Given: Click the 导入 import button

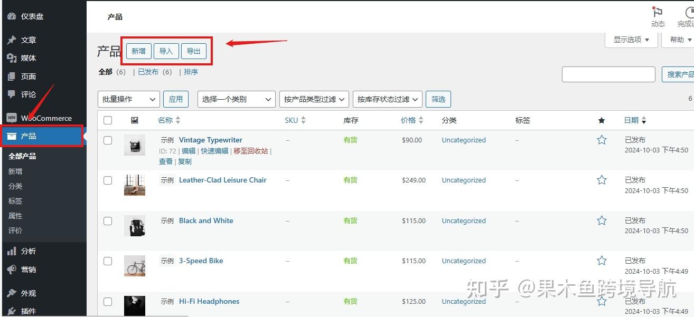Looking at the screenshot, I should 166,51.
